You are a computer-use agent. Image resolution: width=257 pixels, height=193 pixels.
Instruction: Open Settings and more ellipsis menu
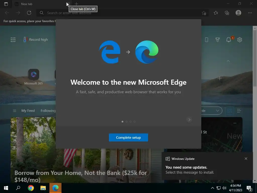pyautogui.click(x=250, y=13)
